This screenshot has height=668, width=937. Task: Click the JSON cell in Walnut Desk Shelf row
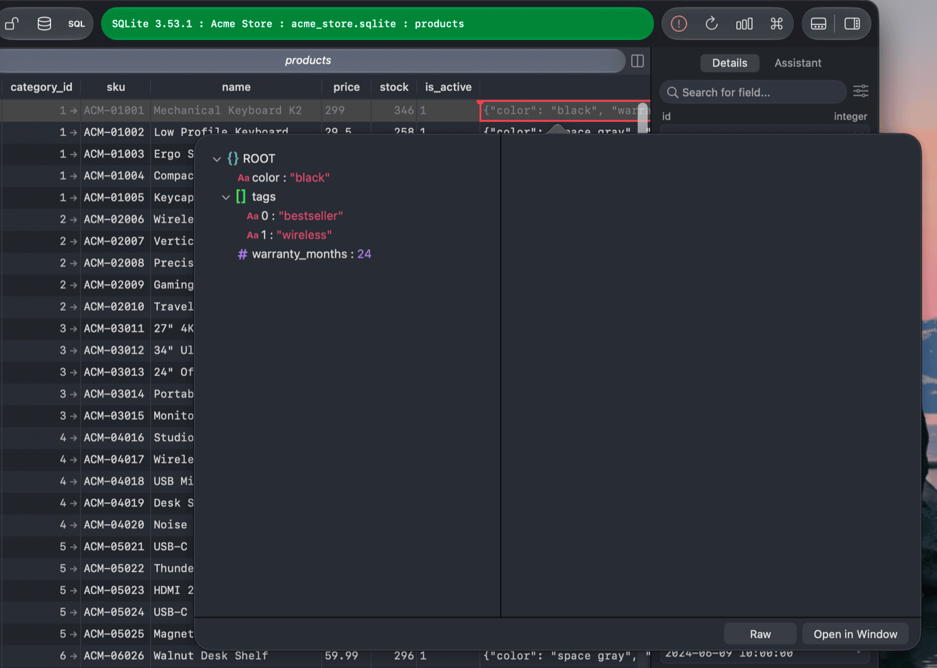565,656
